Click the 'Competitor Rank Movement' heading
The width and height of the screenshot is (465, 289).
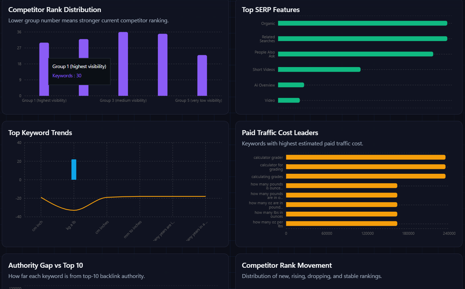[287, 266]
